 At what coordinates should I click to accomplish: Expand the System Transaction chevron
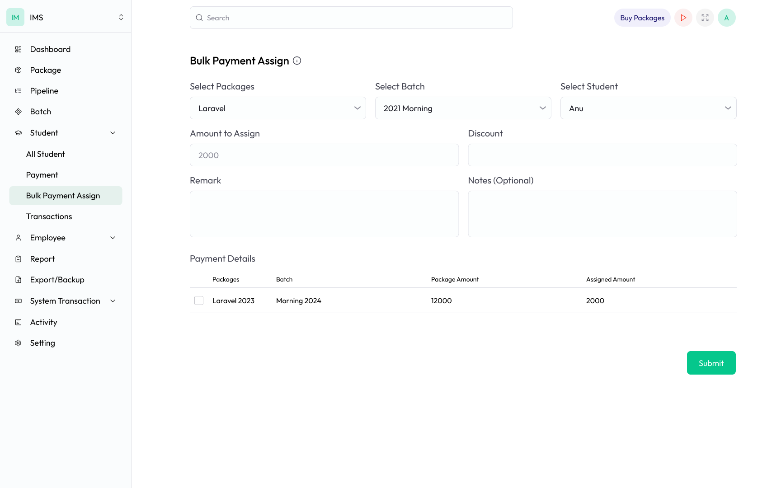(x=113, y=301)
